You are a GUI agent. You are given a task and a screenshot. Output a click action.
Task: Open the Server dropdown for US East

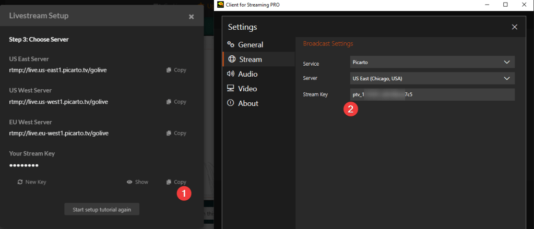pyautogui.click(x=432, y=78)
